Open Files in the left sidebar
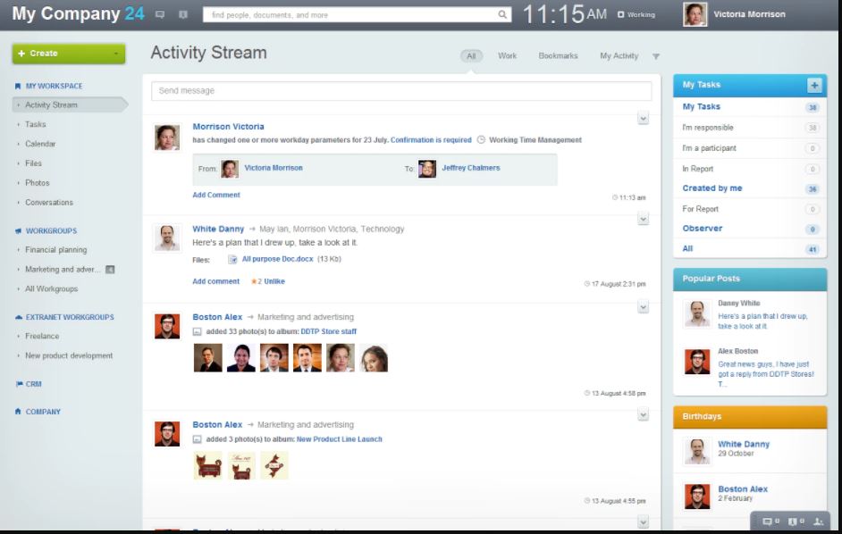The width and height of the screenshot is (842, 534). click(33, 163)
